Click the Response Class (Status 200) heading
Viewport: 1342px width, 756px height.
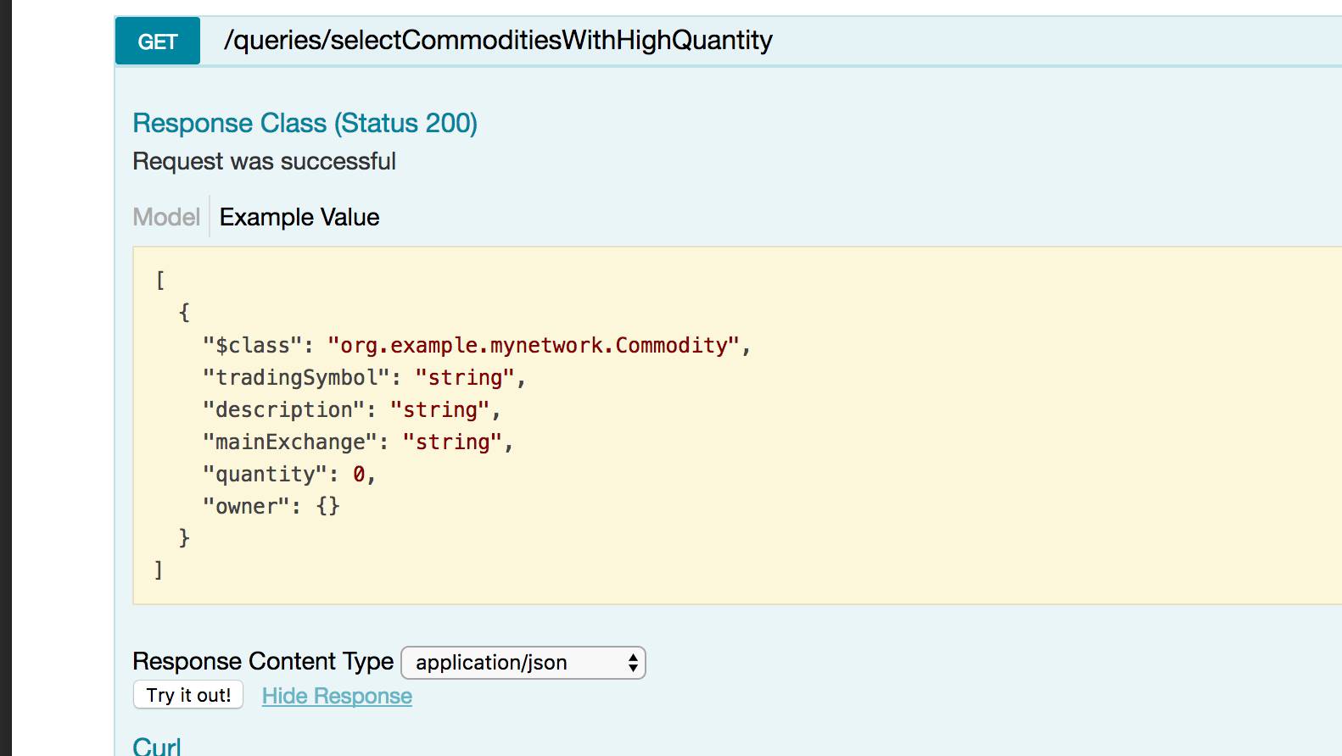pos(305,123)
